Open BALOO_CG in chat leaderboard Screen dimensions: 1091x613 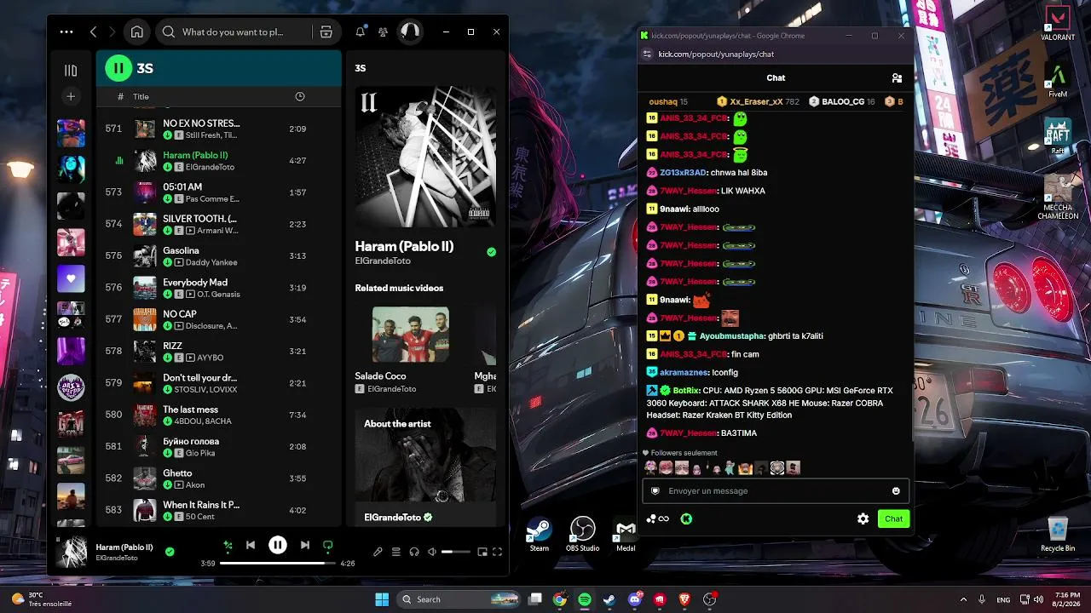pyautogui.click(x=842, y=101)
